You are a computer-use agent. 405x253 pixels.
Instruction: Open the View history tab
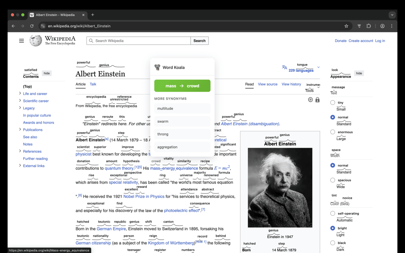click(x=291, y=84)
